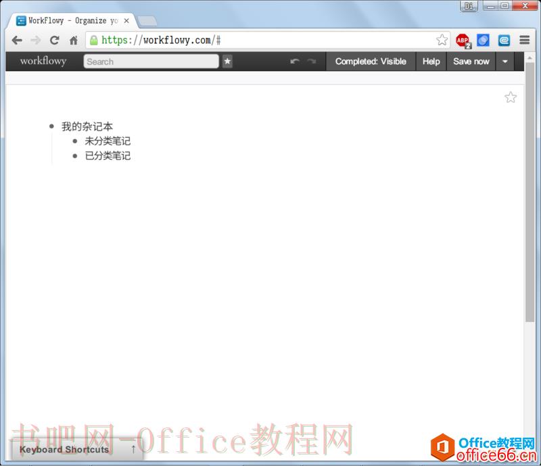Click the browser back arrow
The height and width of the screenshot is (466, 541).
17,41
